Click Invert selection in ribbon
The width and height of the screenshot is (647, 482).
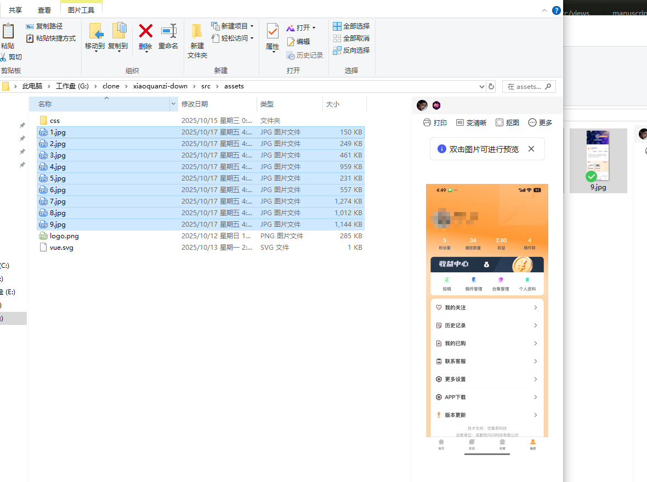tap(351, 50)
